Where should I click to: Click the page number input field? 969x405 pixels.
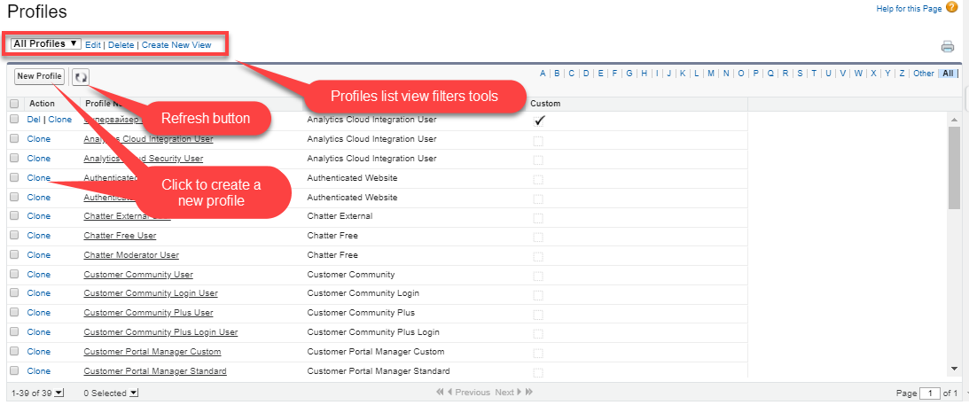coord(930,393)
